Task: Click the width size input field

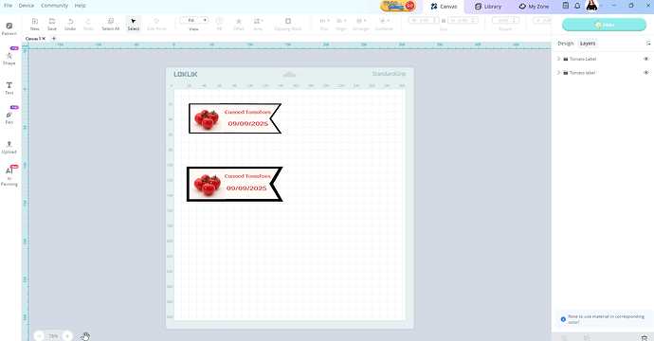Action: [424, 21]
